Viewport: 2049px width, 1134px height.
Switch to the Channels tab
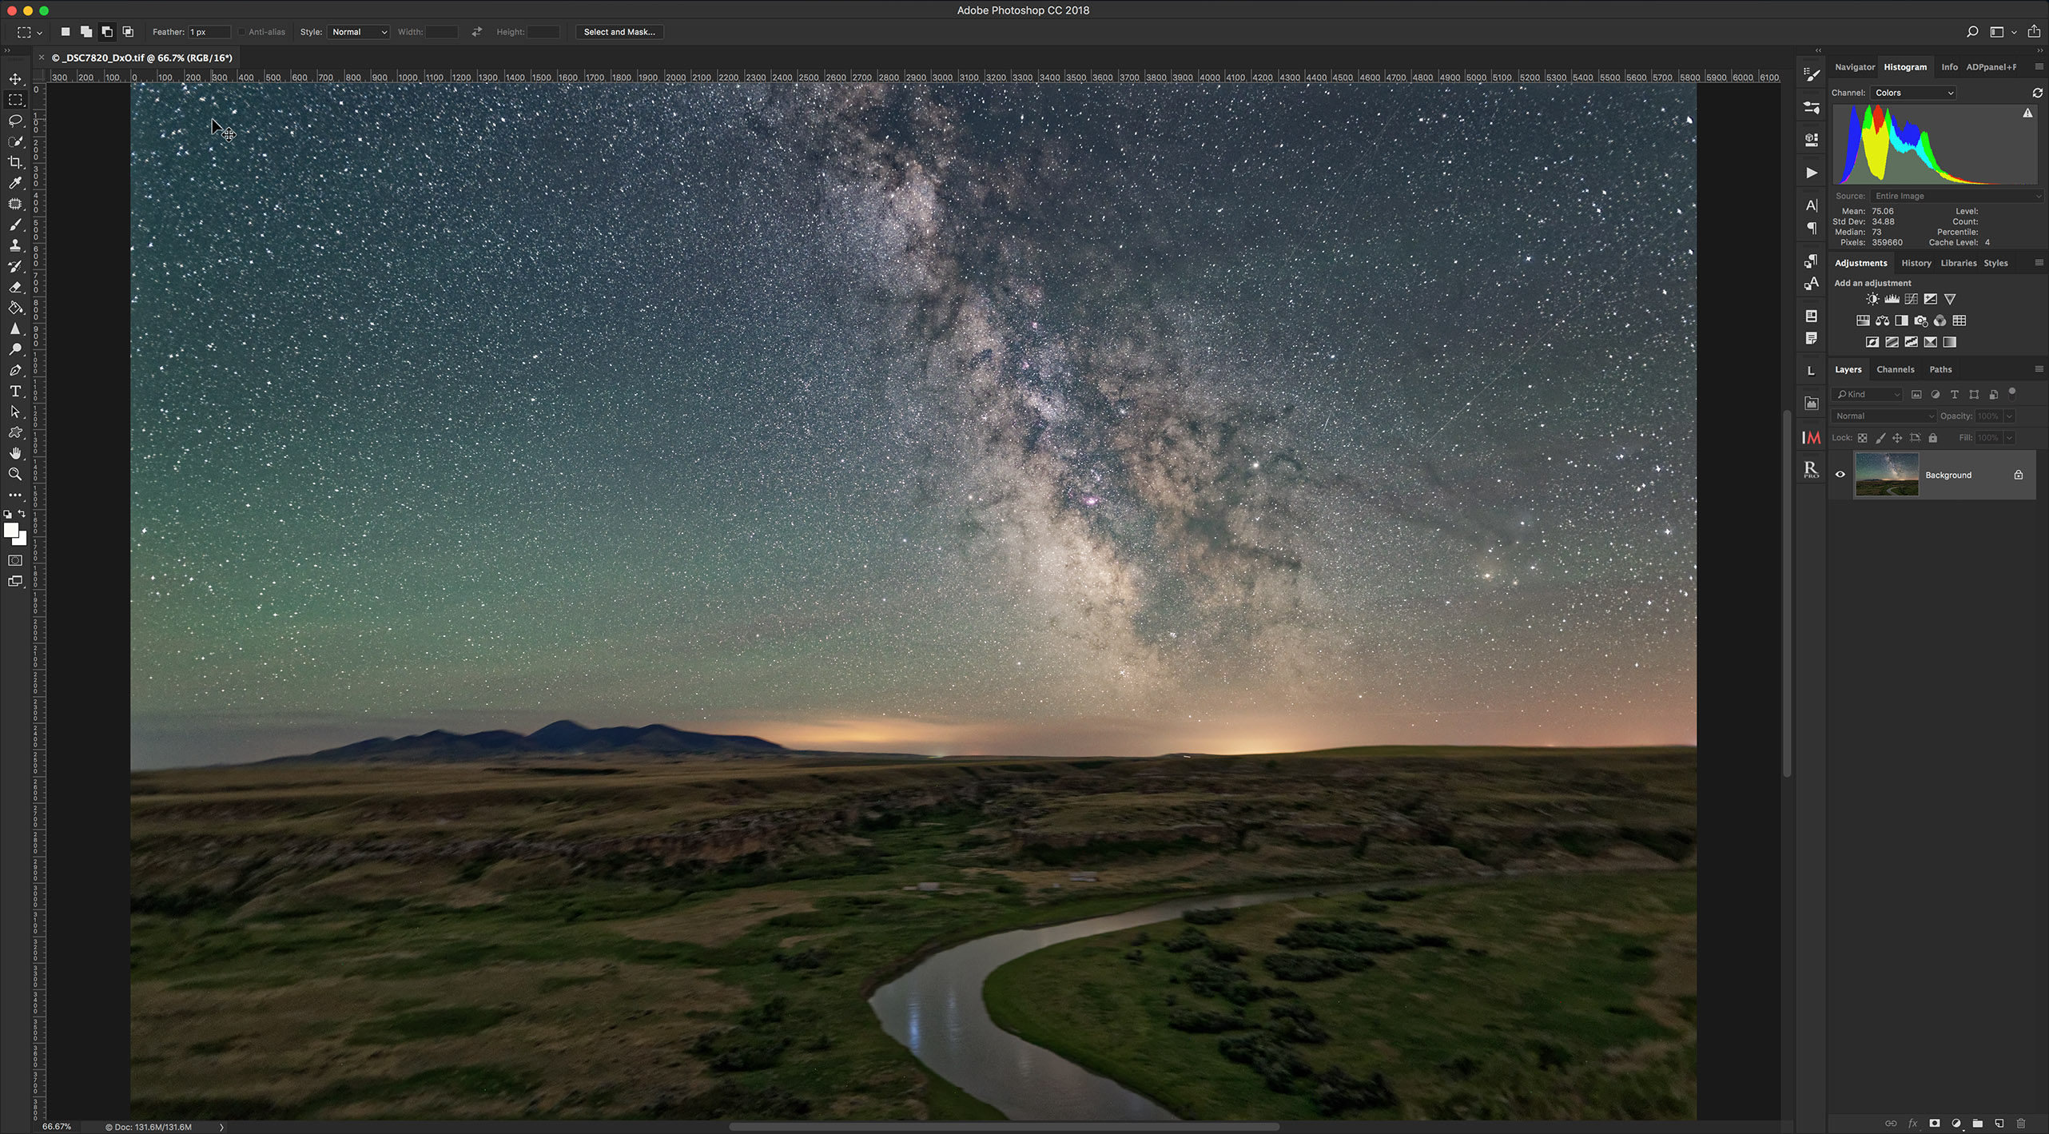click(x=1895, y=369)
